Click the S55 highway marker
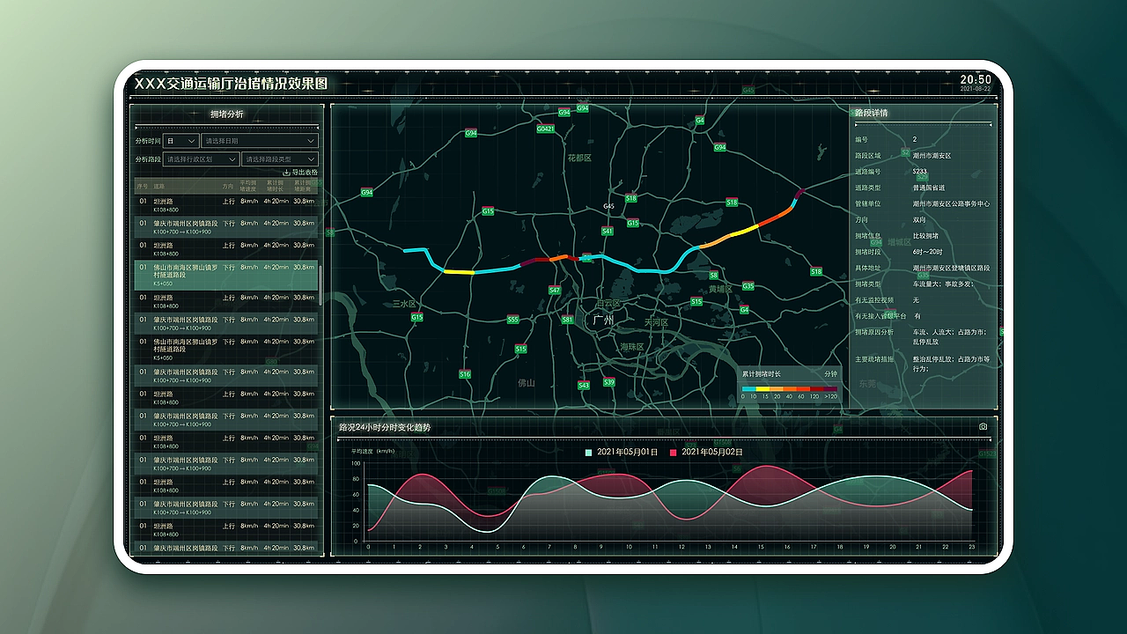The width and height of the screenshot is (1127, 634). 513,320
